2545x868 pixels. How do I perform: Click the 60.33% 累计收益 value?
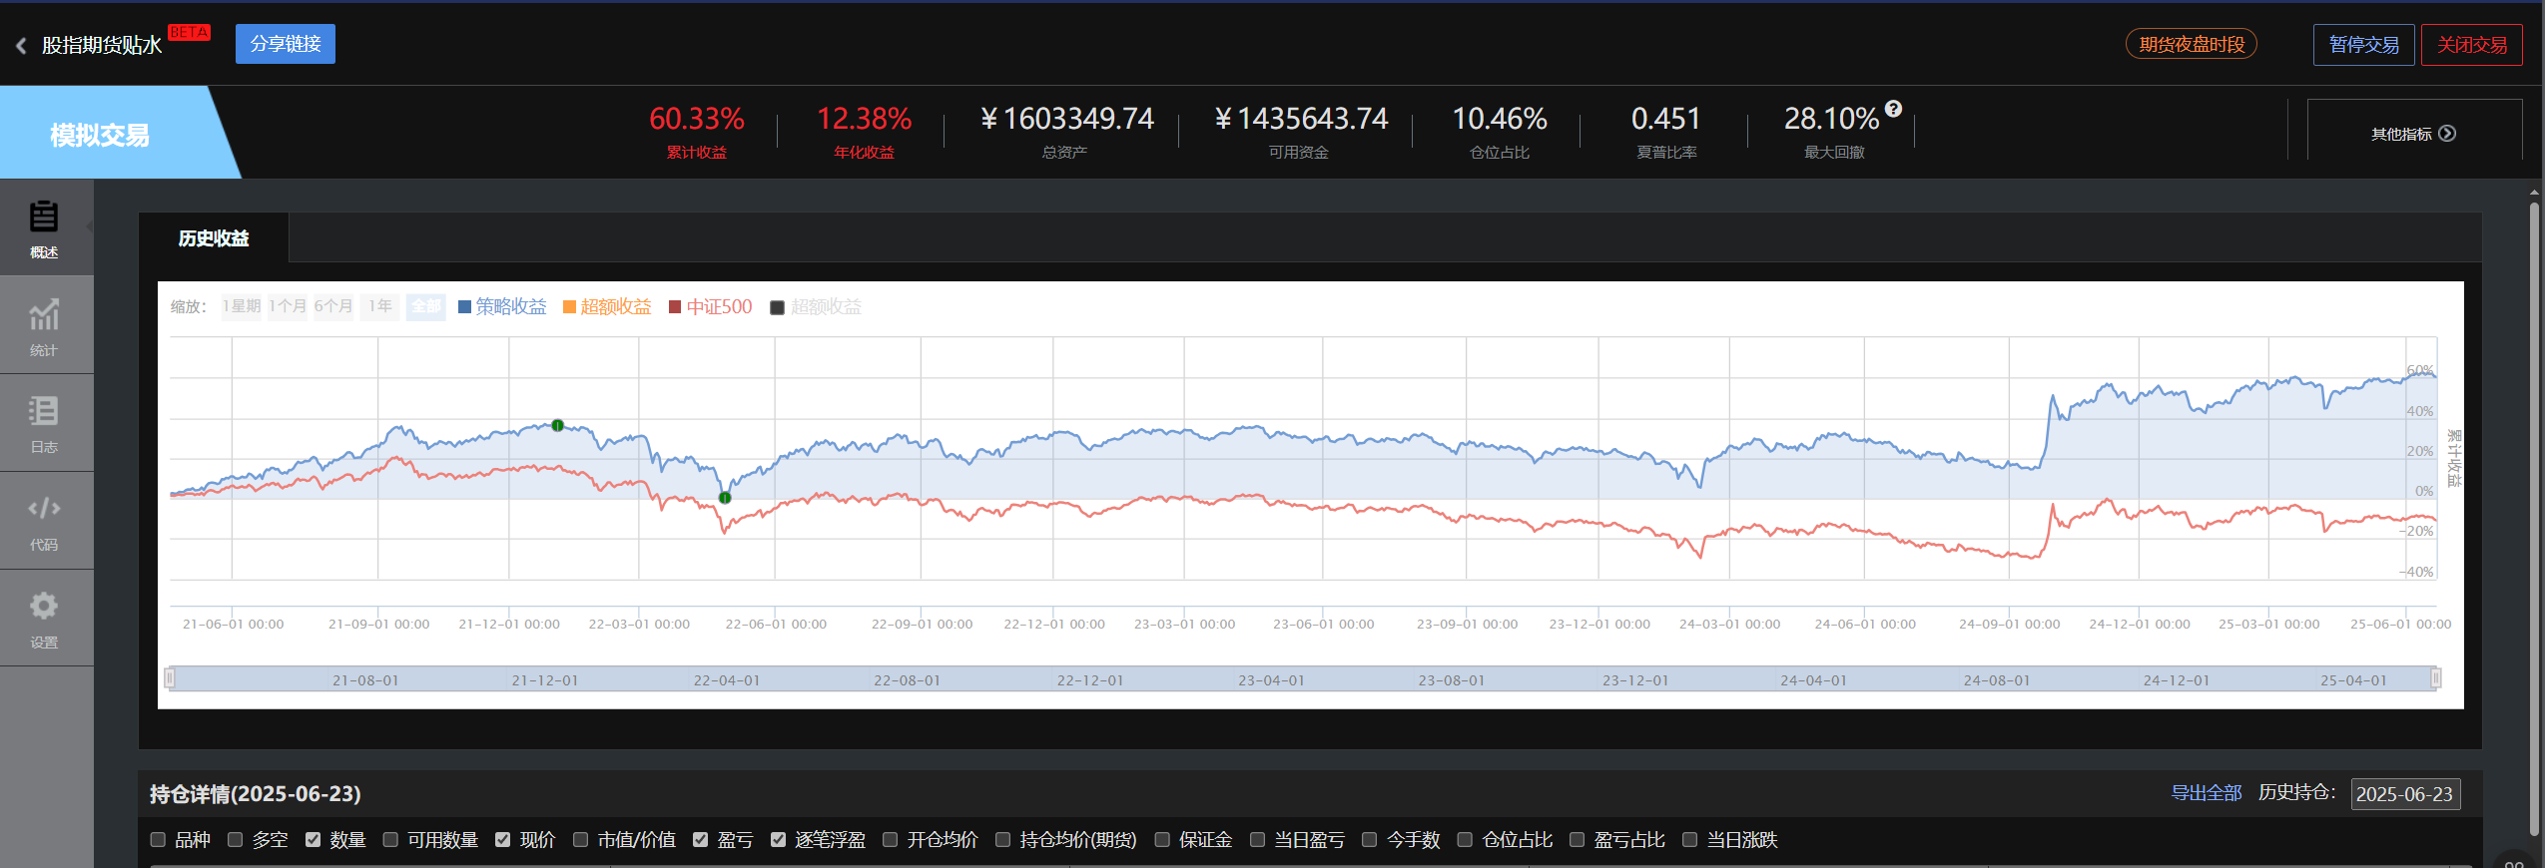pos(697,119)
